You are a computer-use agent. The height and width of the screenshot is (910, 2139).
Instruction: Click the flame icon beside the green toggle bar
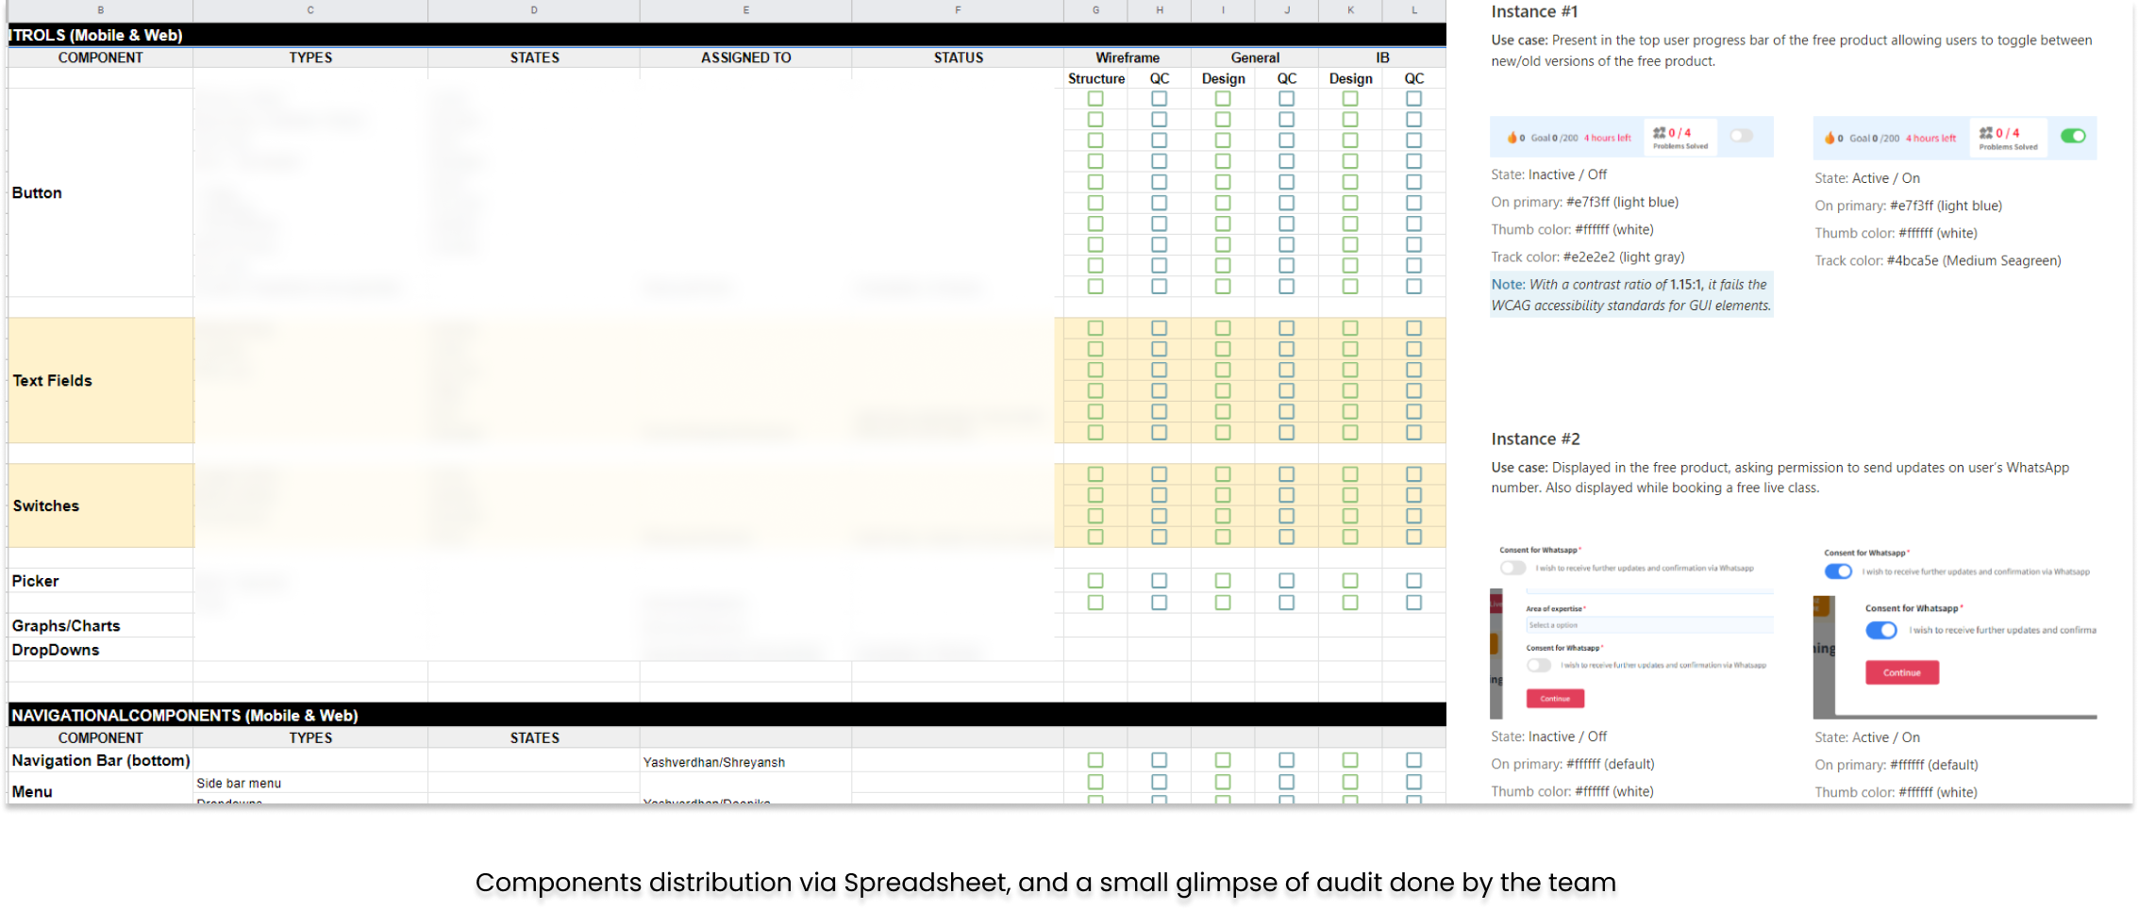point(1830,139)
